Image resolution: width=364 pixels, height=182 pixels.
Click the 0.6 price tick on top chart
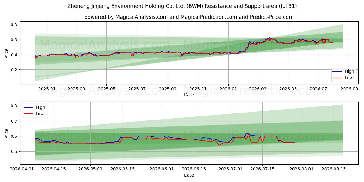pos(15,40)
